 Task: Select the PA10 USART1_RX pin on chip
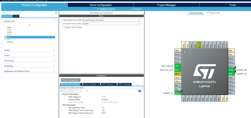coord(231,70)
